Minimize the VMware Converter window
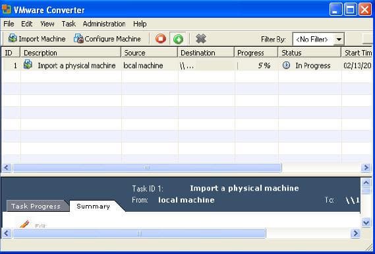This screenshot has width=375, height=254. (335, 10)
